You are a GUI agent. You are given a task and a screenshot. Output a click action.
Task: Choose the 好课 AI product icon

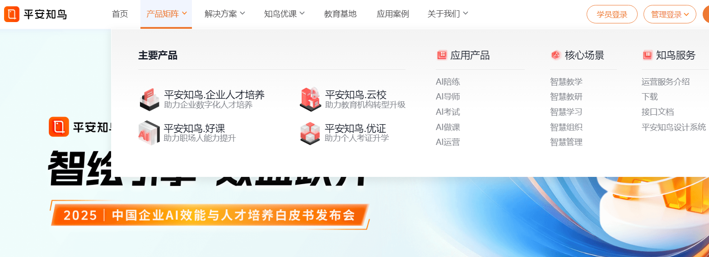click(x=149, y=133)
